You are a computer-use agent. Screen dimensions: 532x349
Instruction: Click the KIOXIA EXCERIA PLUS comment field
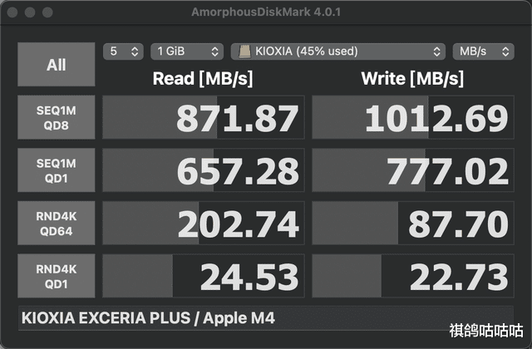pyautogui.click(x=266, y=318)
